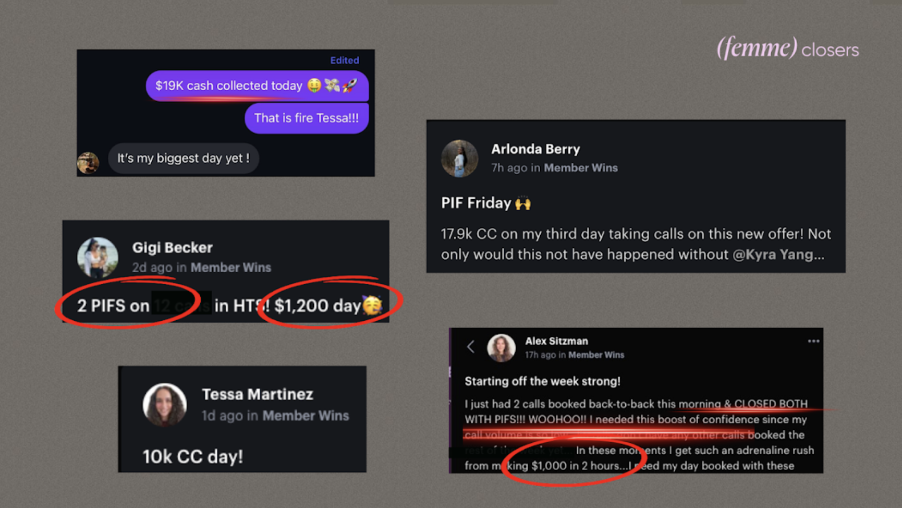Click the chat sender avatar beside biggest day message
The width and height of the screenshot is (902, 508).
tap(88, 163)
